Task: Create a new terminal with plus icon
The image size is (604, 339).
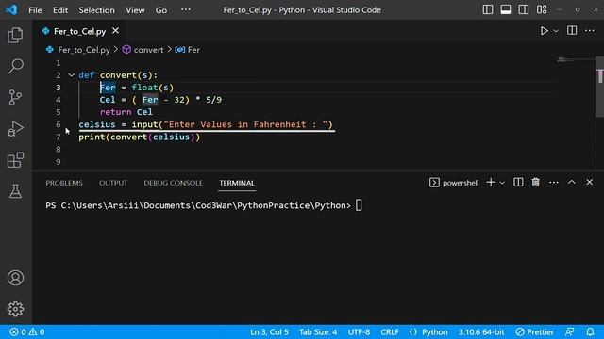Action: coord(491,182)
